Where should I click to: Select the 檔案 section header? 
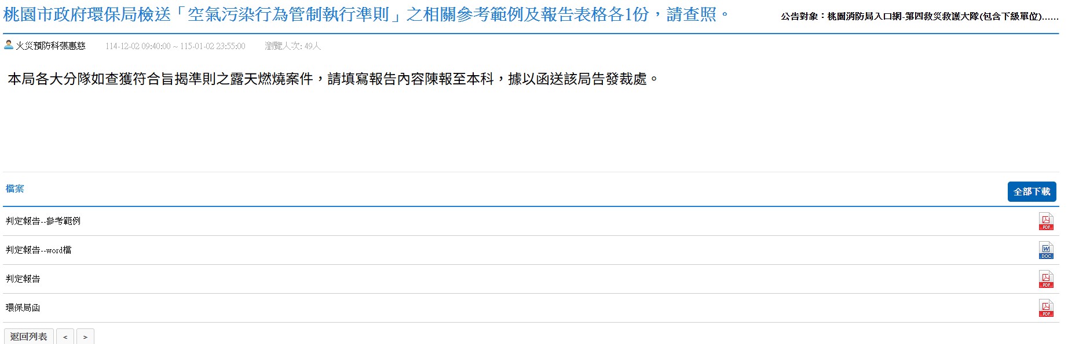tap(15, 188)
